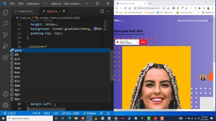Split the editor to the right
The width and height of the screenshot is (216, 121).
pos(102,11)
